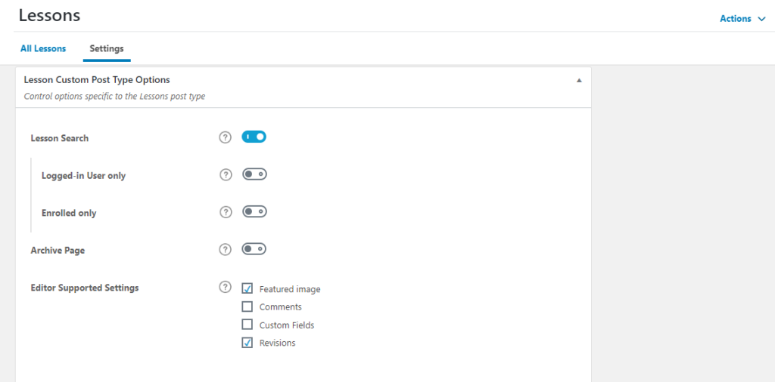Click the question mark next to Enrolled only

click(225, 212)
